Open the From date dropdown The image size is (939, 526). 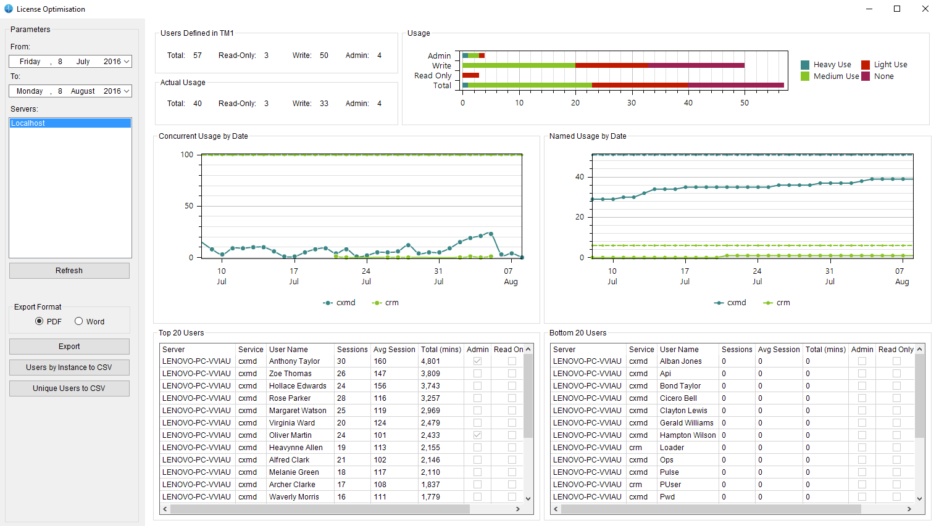pyautogui.click(x=127, y=61)
